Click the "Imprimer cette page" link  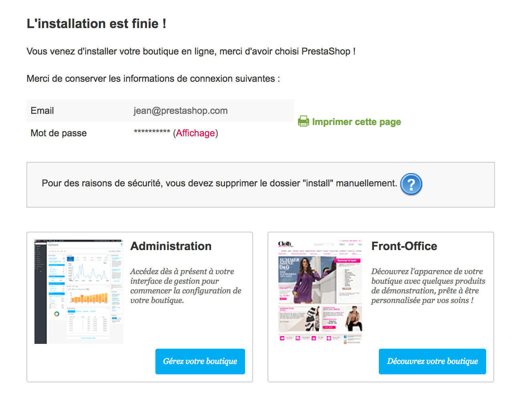[x=356, y=122]
